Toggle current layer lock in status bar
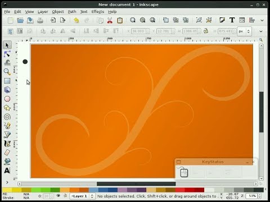The width and height of the screenshot is (270, 202). coord(65,196)
